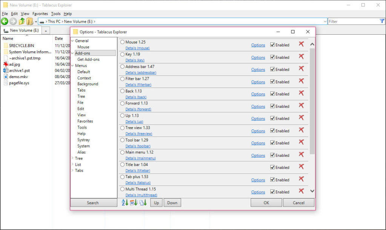Image resolution: width=386 pixels, height=230 pixels.
Task: Click the arrow after This PC in address bar
Action: pyautogui.click(x=62, y=21)
